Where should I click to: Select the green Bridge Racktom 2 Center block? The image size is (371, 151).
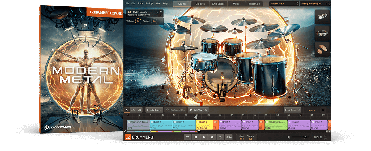pos(276,125)
